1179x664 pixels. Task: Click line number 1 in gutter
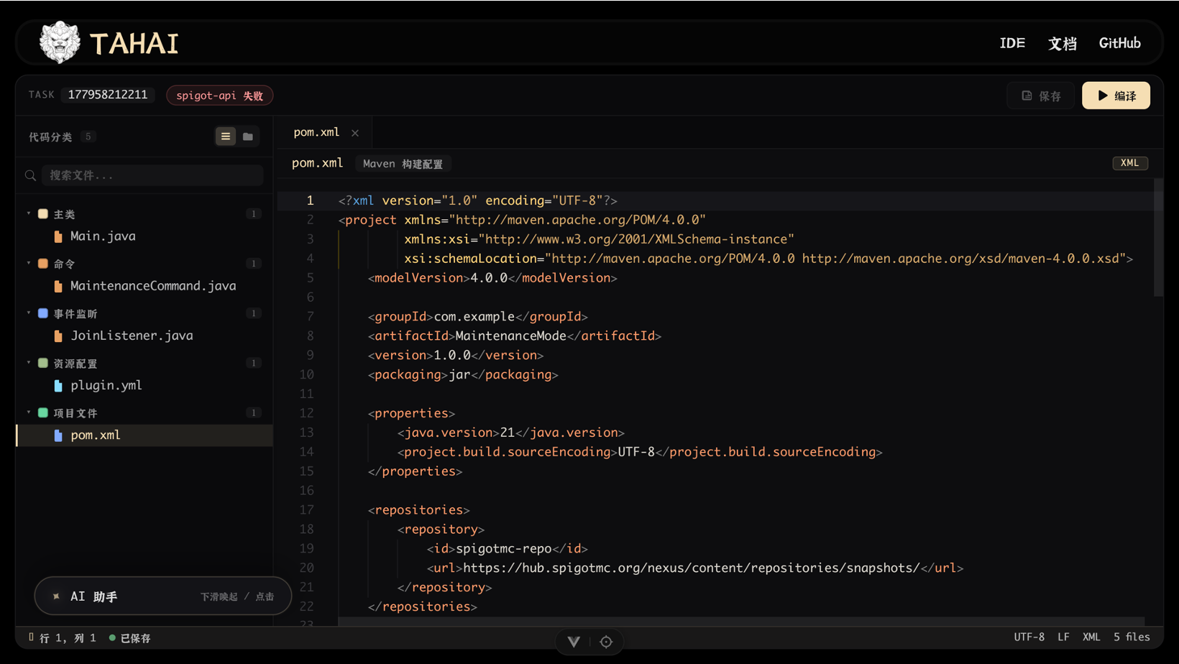pyautogui.click(x=310, y=200)
